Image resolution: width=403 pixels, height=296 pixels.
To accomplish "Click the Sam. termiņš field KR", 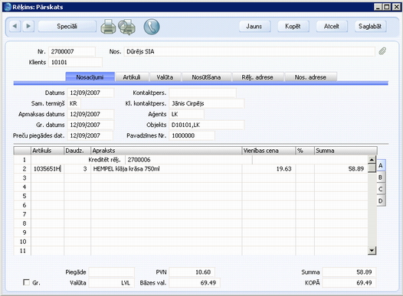I will 74,103.
